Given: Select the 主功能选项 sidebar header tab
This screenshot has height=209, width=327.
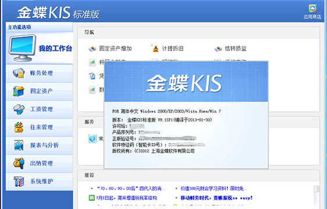Looking at the screenshot, I should 39,27.
